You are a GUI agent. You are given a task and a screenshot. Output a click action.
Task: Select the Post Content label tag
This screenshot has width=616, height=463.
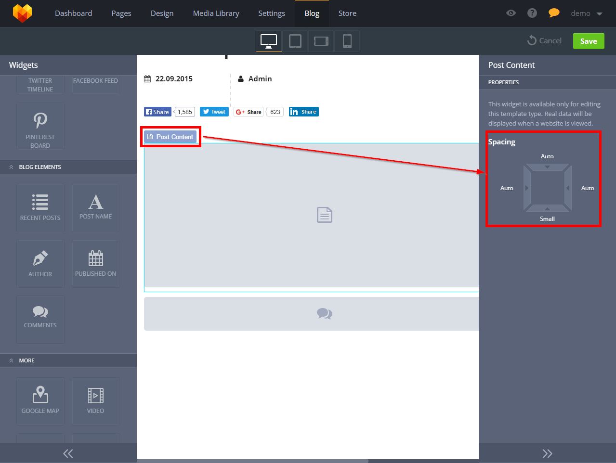pyautogui.click(x=170, y=137)
